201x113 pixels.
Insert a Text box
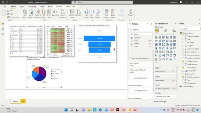click(x=92, y=14)
